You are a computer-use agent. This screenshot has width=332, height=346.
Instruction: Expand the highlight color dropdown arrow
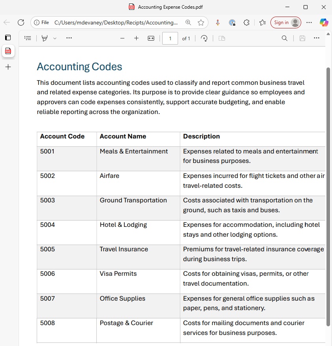(55, 38)
